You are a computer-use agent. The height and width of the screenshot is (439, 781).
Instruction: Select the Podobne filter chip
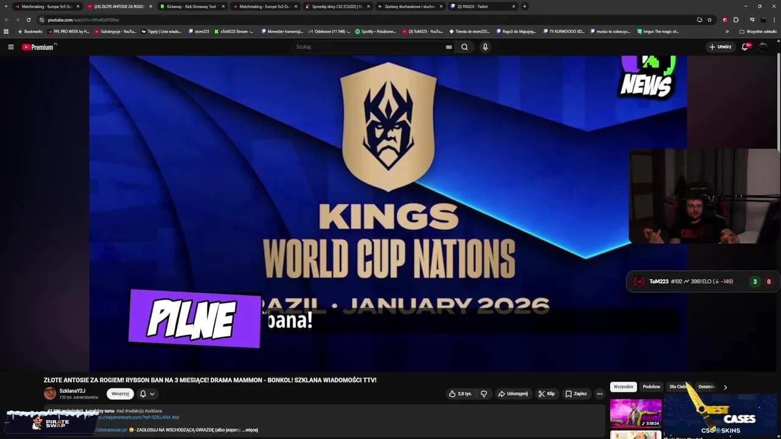point(651,387)
